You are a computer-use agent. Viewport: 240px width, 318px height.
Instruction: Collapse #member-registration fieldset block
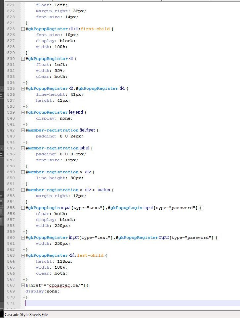(x=23, y=131)
